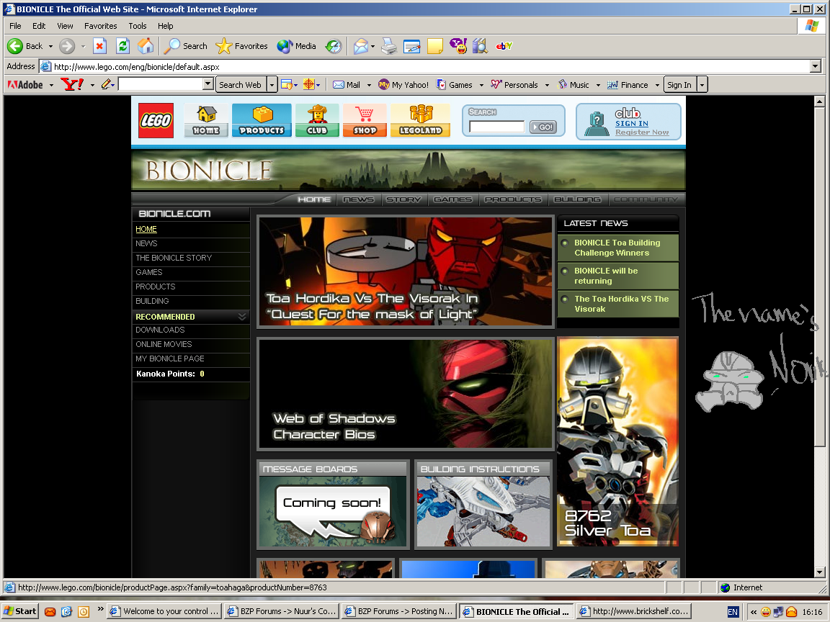
Task: Click the Forward arrow icon
Action: tap(67, 46)
